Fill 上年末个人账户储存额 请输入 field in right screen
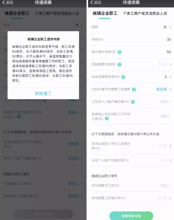Viewport: 174px width, 220px height. click(x=166, y=102)
